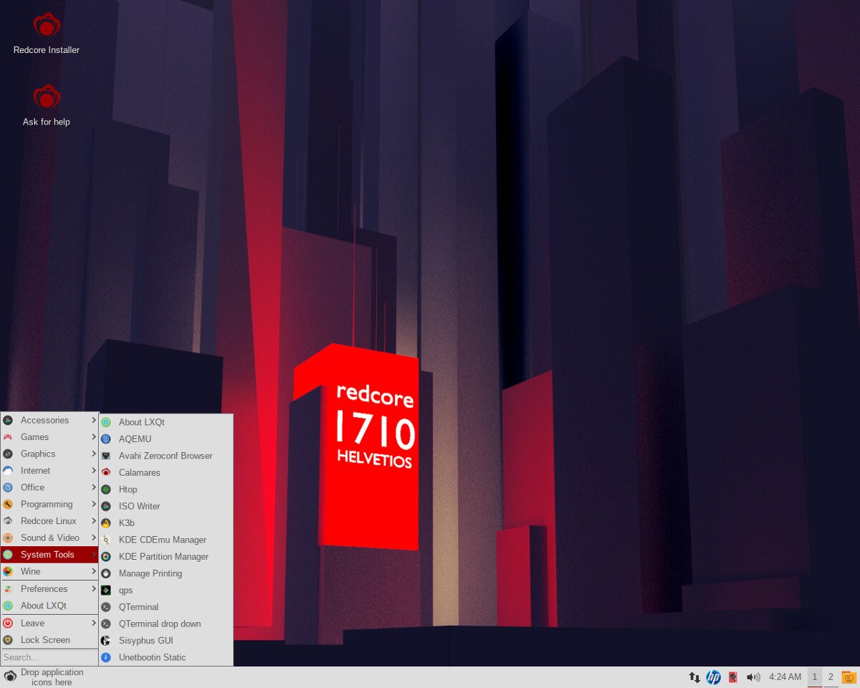
Task: Expand the Accessories submenu arrow
Action: click(x=93, y=420)
